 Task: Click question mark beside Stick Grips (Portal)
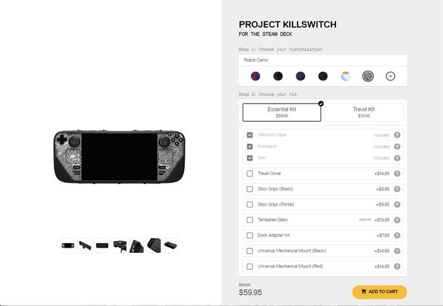(397, 204)
